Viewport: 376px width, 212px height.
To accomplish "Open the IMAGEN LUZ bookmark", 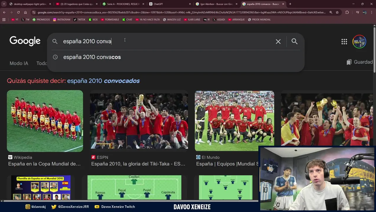I will [172, 19].
